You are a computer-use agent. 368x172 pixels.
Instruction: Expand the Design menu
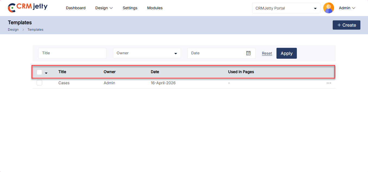click(x=104, y=8)
